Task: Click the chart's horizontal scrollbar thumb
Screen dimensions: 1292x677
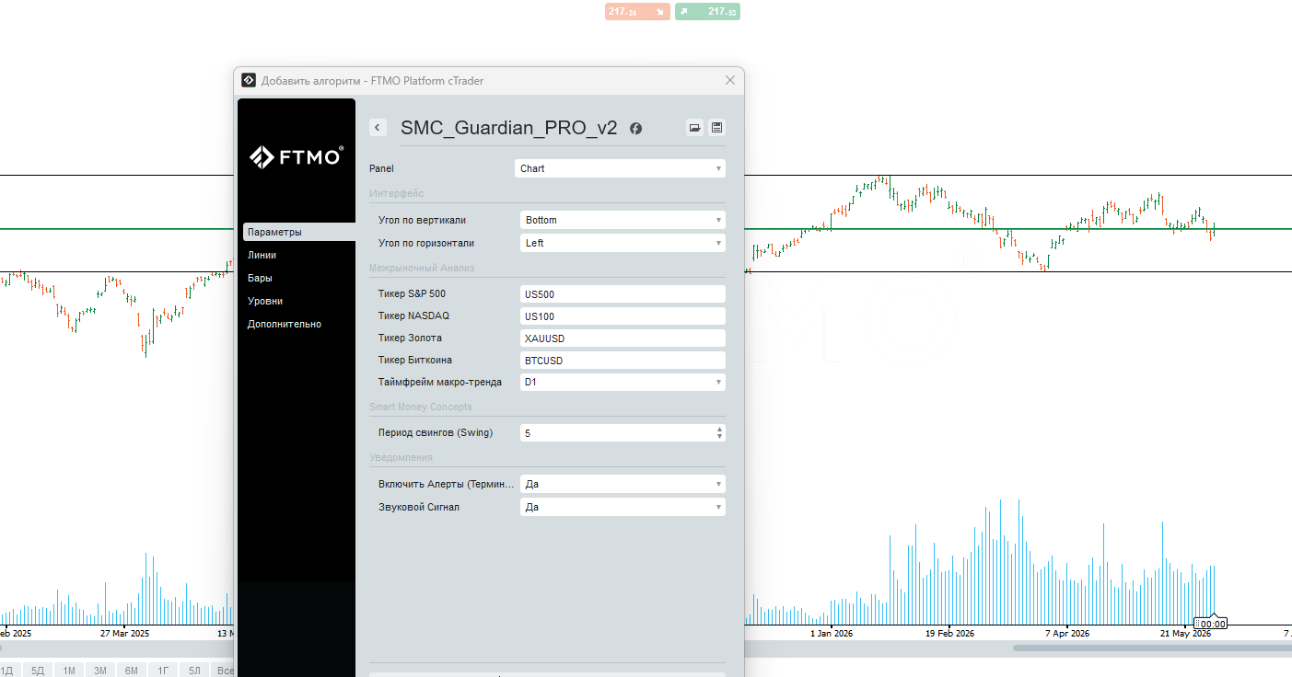Action: 1152,648
